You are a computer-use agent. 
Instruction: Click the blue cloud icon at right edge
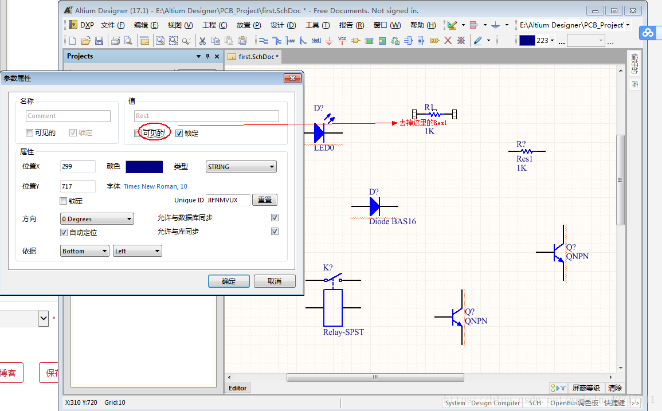click(x=648, y=32)
